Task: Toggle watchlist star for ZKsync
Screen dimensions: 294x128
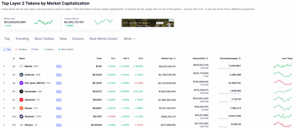Action: coord(4,125)
